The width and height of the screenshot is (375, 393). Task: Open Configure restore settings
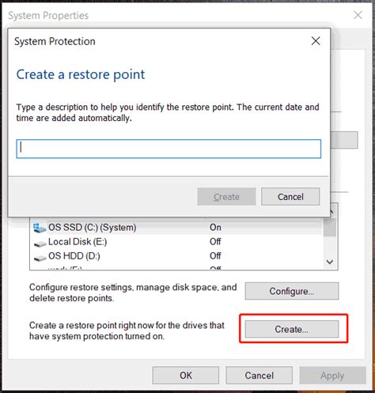(x=292, y=291)
